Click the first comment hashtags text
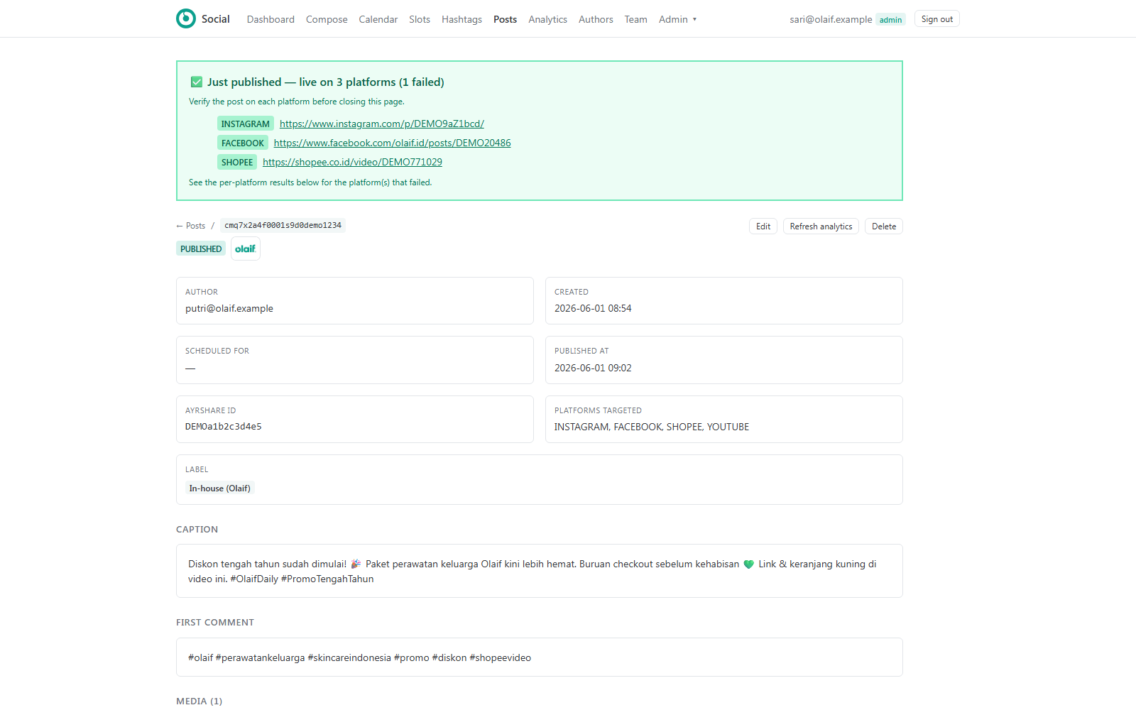Viewport: 1136px width, 710px height. coord(359,657)
